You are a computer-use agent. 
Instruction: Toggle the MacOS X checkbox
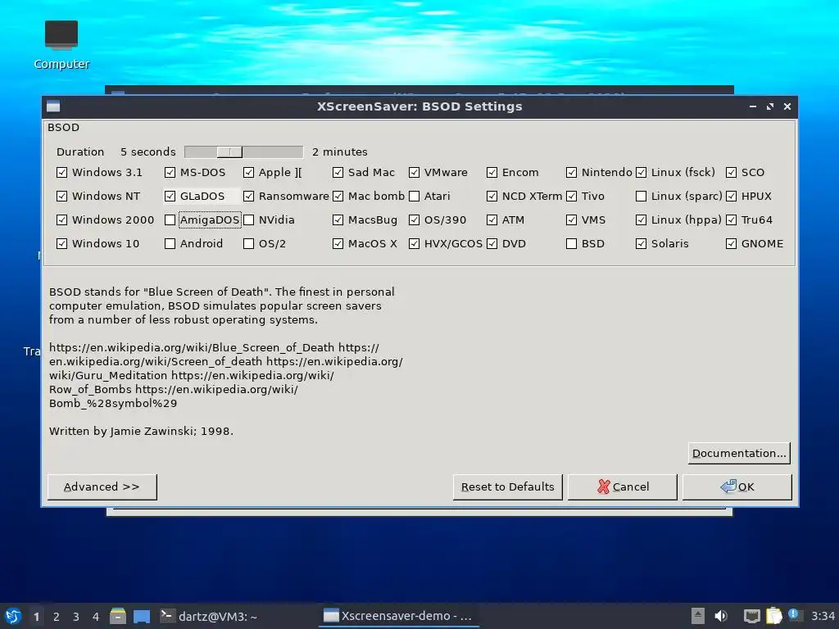tap(338, 243)
